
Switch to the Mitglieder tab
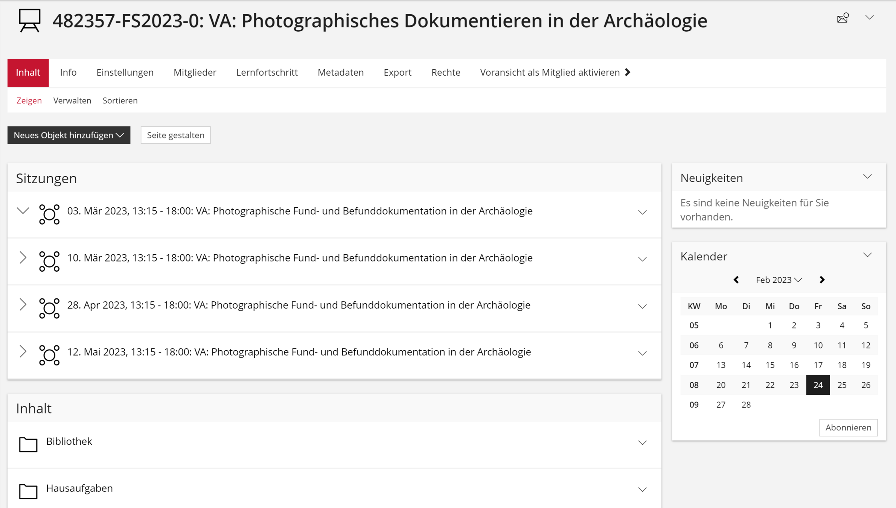[195, 72]
